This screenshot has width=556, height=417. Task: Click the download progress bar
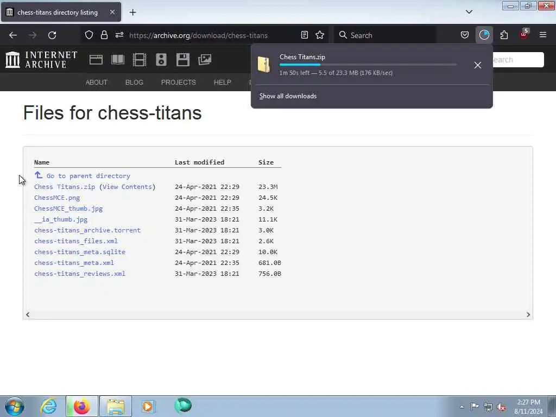(368, 65)
